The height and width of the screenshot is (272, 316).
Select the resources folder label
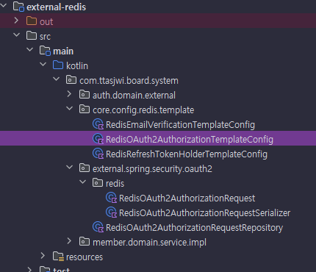coord(85,257)
